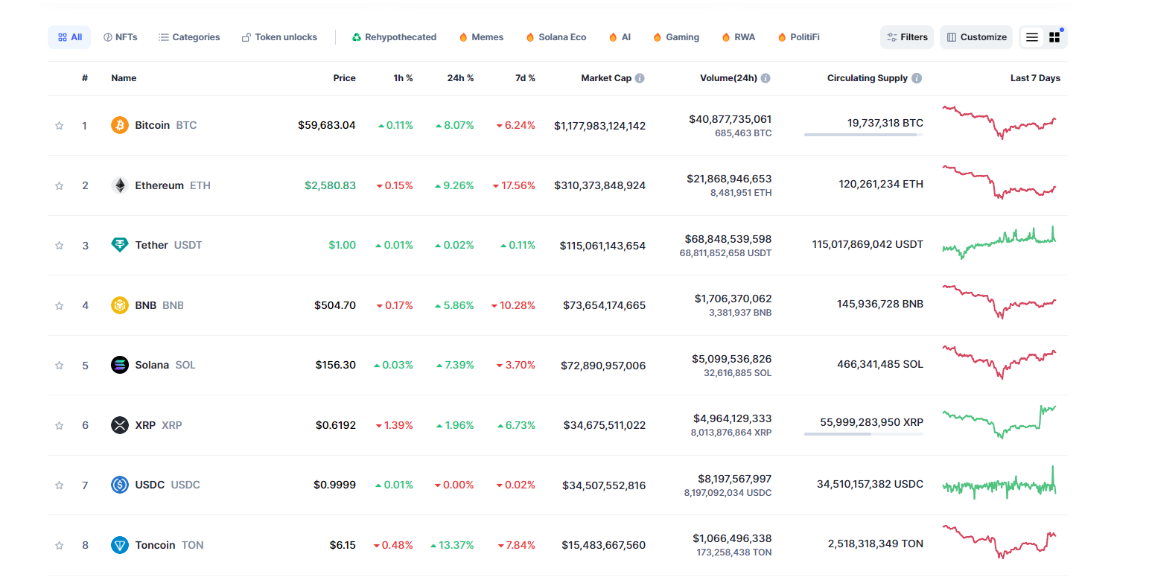The height and width of the screenshot is (583, 1149).
Task: Show Circulating Supply info tooltip icon
Action: coord(917,78)
